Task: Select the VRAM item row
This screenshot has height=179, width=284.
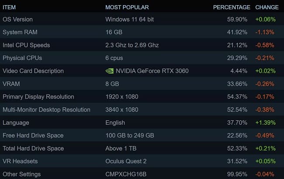Action: pos(142,84)
